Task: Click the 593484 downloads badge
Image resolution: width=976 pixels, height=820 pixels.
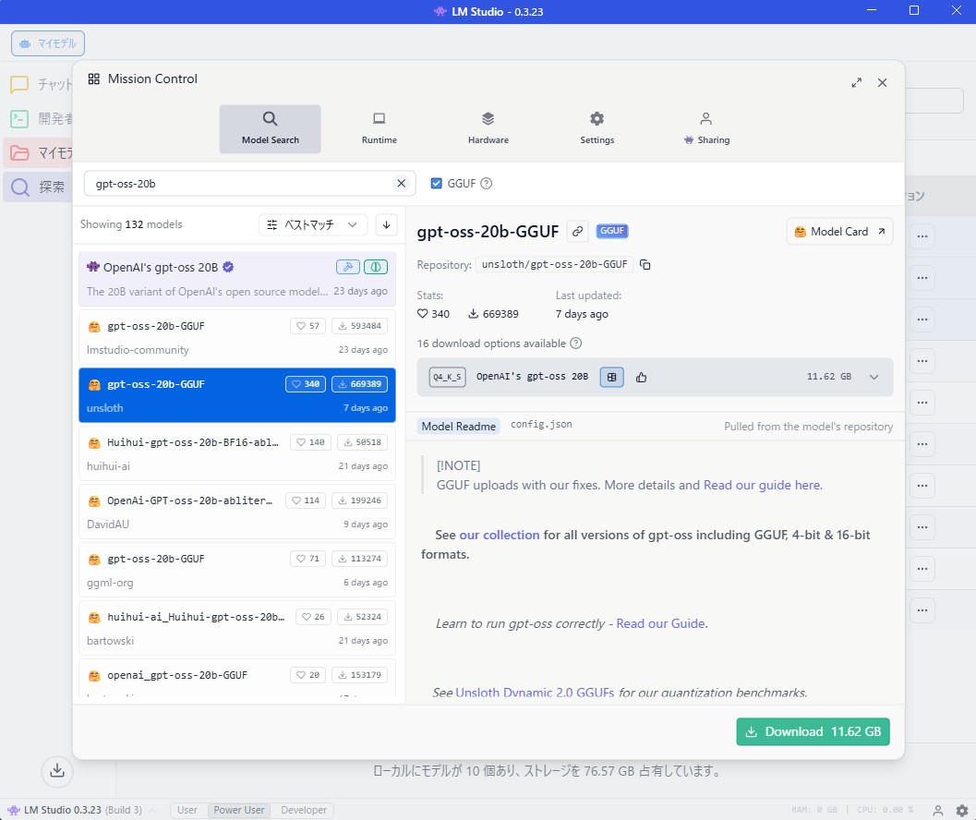Action: 360,326
